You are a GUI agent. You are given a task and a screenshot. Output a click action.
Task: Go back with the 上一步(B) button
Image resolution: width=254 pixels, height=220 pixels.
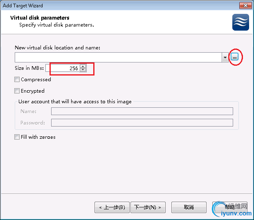pos(112,207)
